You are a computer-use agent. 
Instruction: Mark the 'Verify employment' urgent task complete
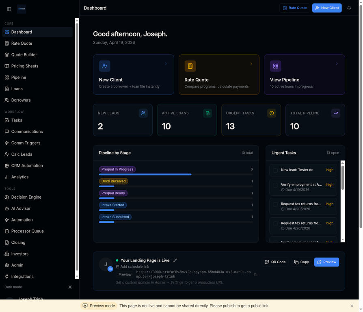click(276, 184)
